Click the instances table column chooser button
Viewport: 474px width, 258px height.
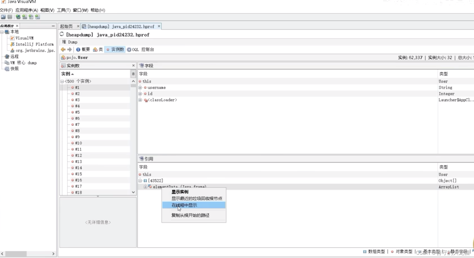click(133, 74)
